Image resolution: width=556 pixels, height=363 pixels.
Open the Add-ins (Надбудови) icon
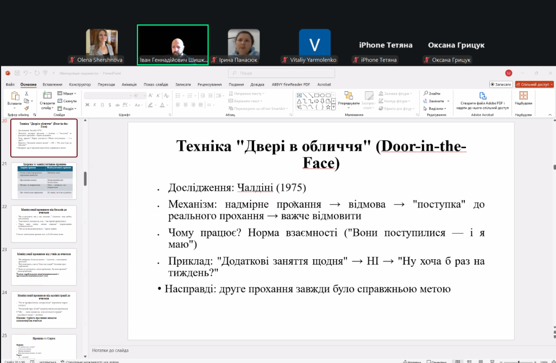pyautogui.click(x=523, y=96)
